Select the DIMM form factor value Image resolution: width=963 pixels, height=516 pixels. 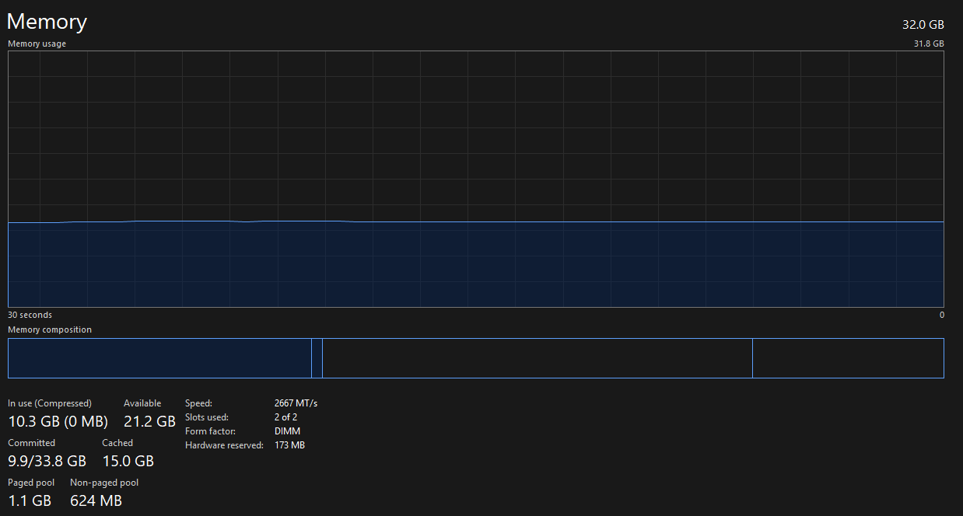coord(287,431)
